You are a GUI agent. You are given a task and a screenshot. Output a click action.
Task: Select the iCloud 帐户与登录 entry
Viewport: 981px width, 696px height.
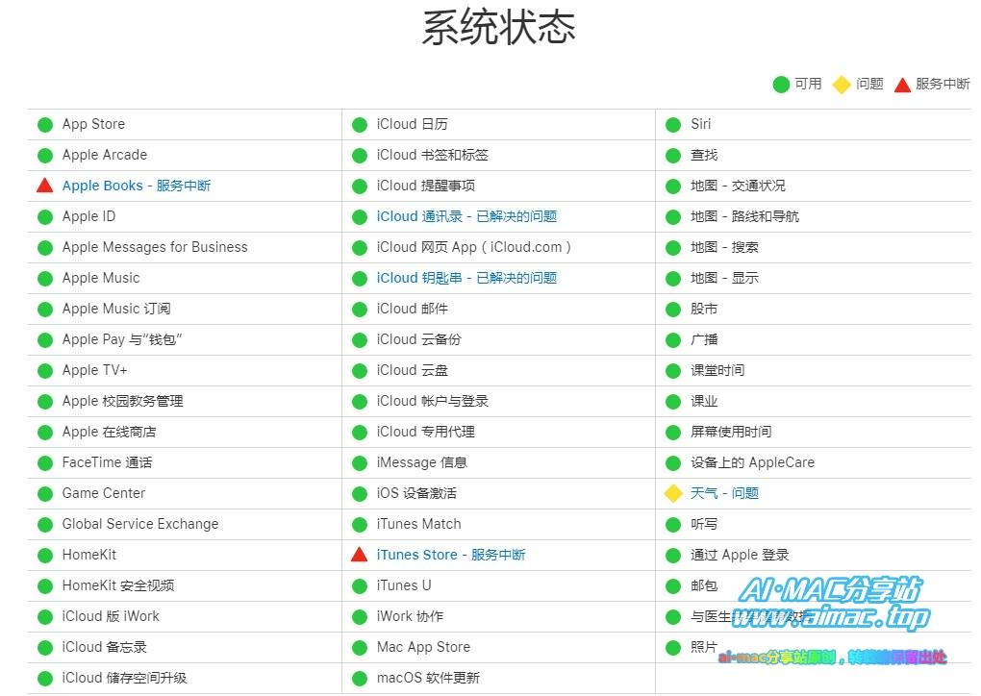(433, 401)
